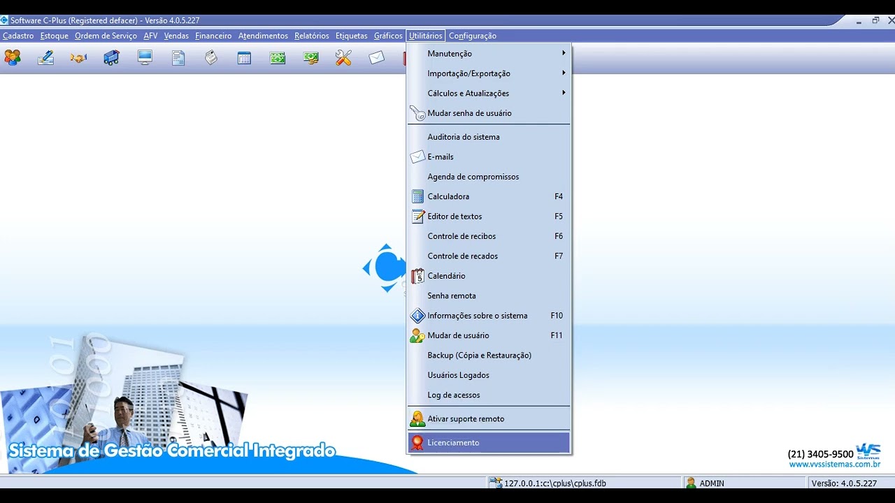Open the customers (people group) toolbar icon
Viewport: 895px width, 503px height.
point(12,57)
